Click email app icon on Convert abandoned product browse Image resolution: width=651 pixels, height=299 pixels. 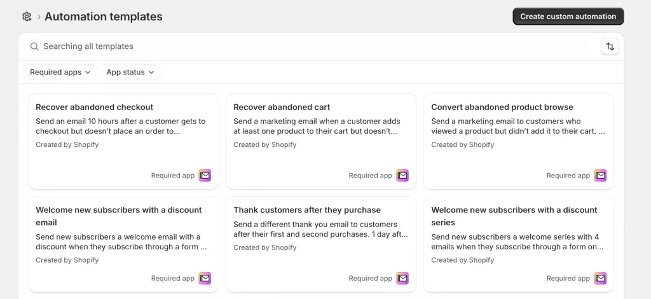600,176
